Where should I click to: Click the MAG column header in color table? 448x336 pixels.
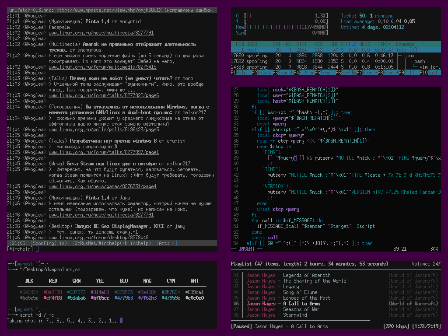pyautogui.click(x=147, y=281)
